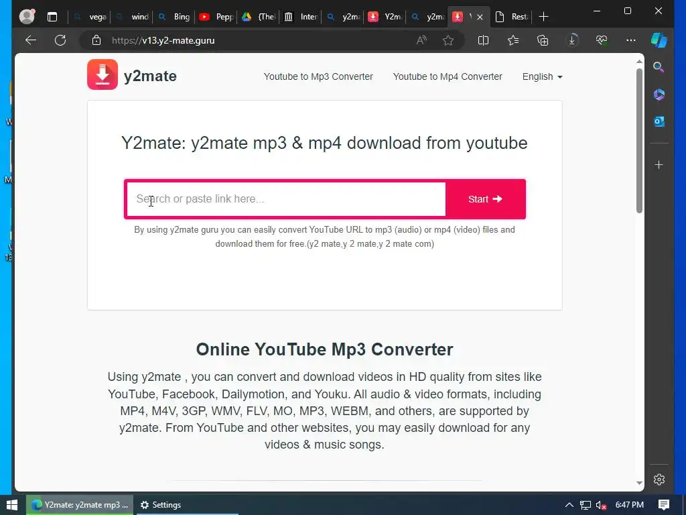This screenshot has height=515, width=686.
Task: Open the clock showing 6:47 PM
Action: point(630,505)
